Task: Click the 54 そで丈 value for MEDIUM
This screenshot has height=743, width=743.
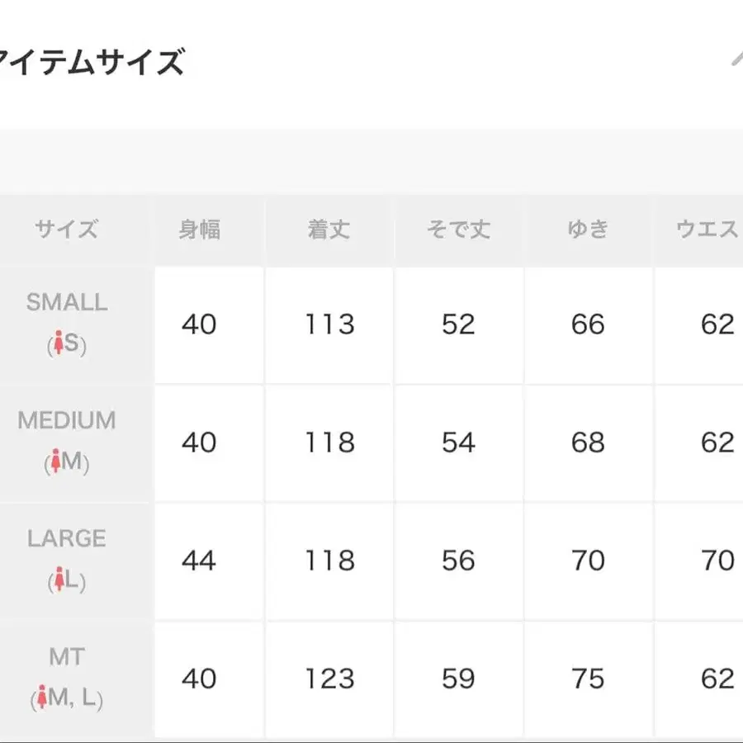Action: (458, 442)
